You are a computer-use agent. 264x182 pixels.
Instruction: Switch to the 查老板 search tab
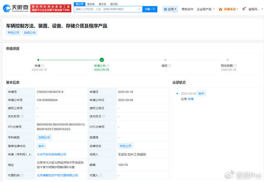91,4
